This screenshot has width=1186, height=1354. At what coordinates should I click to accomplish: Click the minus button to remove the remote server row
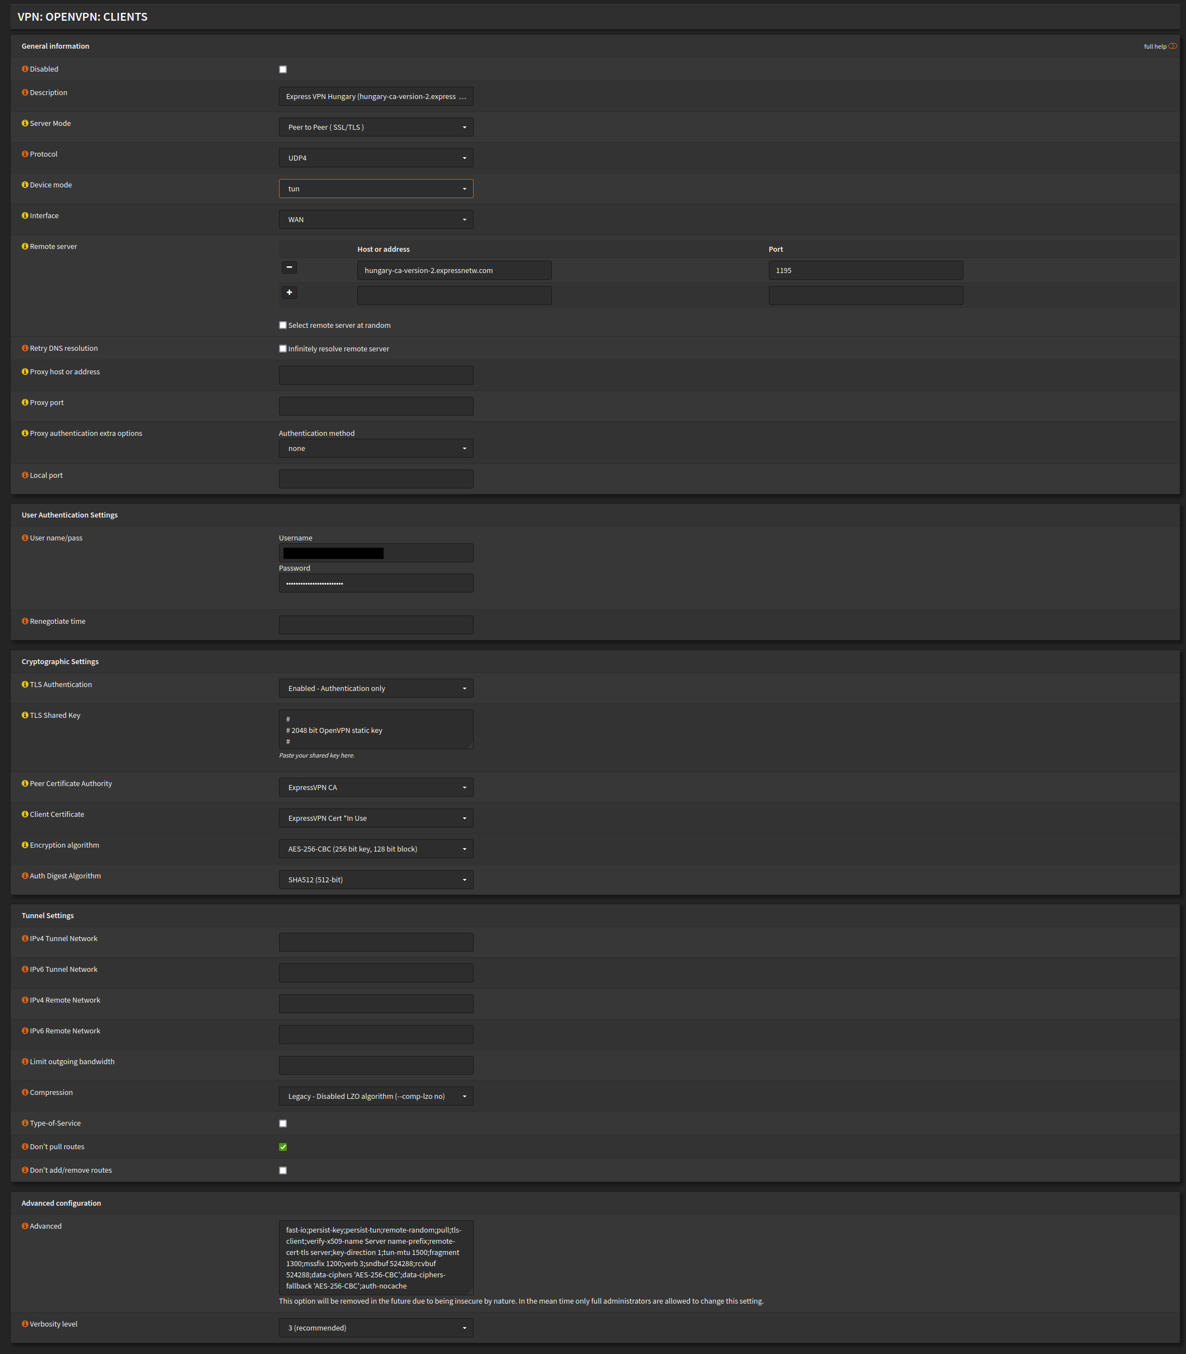tap(289, 267)
